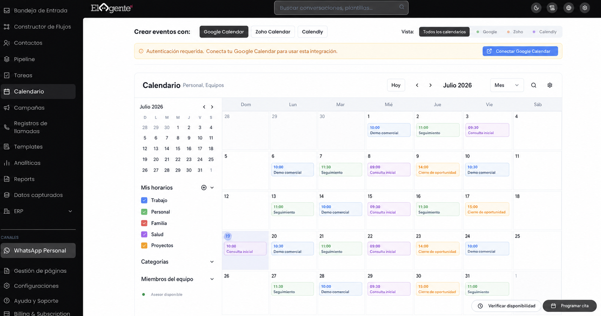601x316 pixels.
Task: Click Verificar disponibilidad button
Action: click(506, 306)
